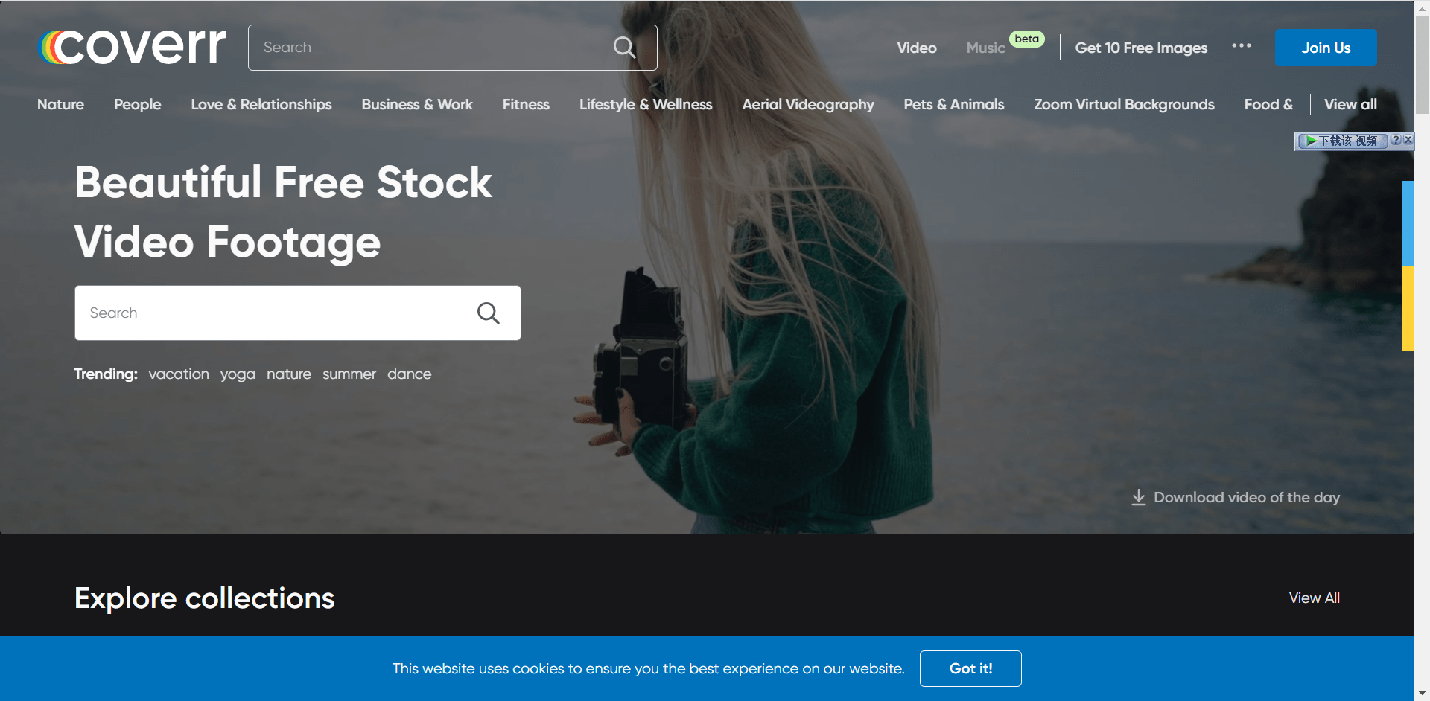
Task: Click trending tag vacation
Action: (179, 374)
